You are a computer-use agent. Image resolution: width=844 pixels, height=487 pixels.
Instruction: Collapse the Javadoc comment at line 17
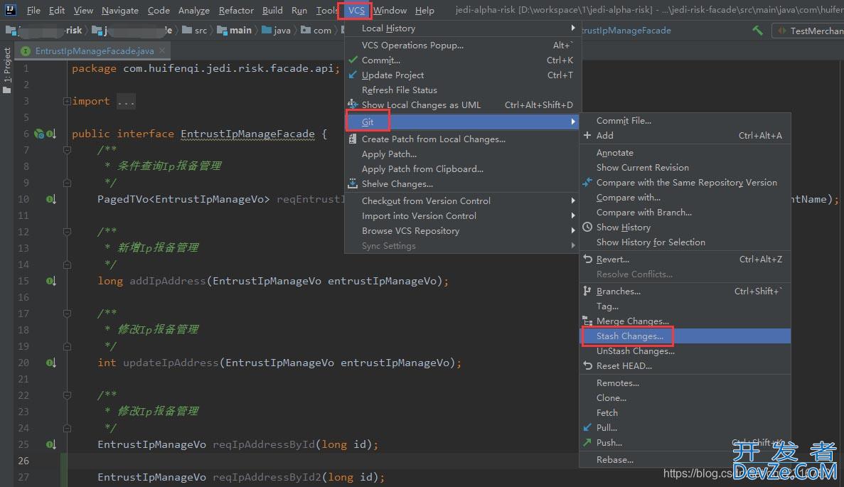click(x=68, y=314)
